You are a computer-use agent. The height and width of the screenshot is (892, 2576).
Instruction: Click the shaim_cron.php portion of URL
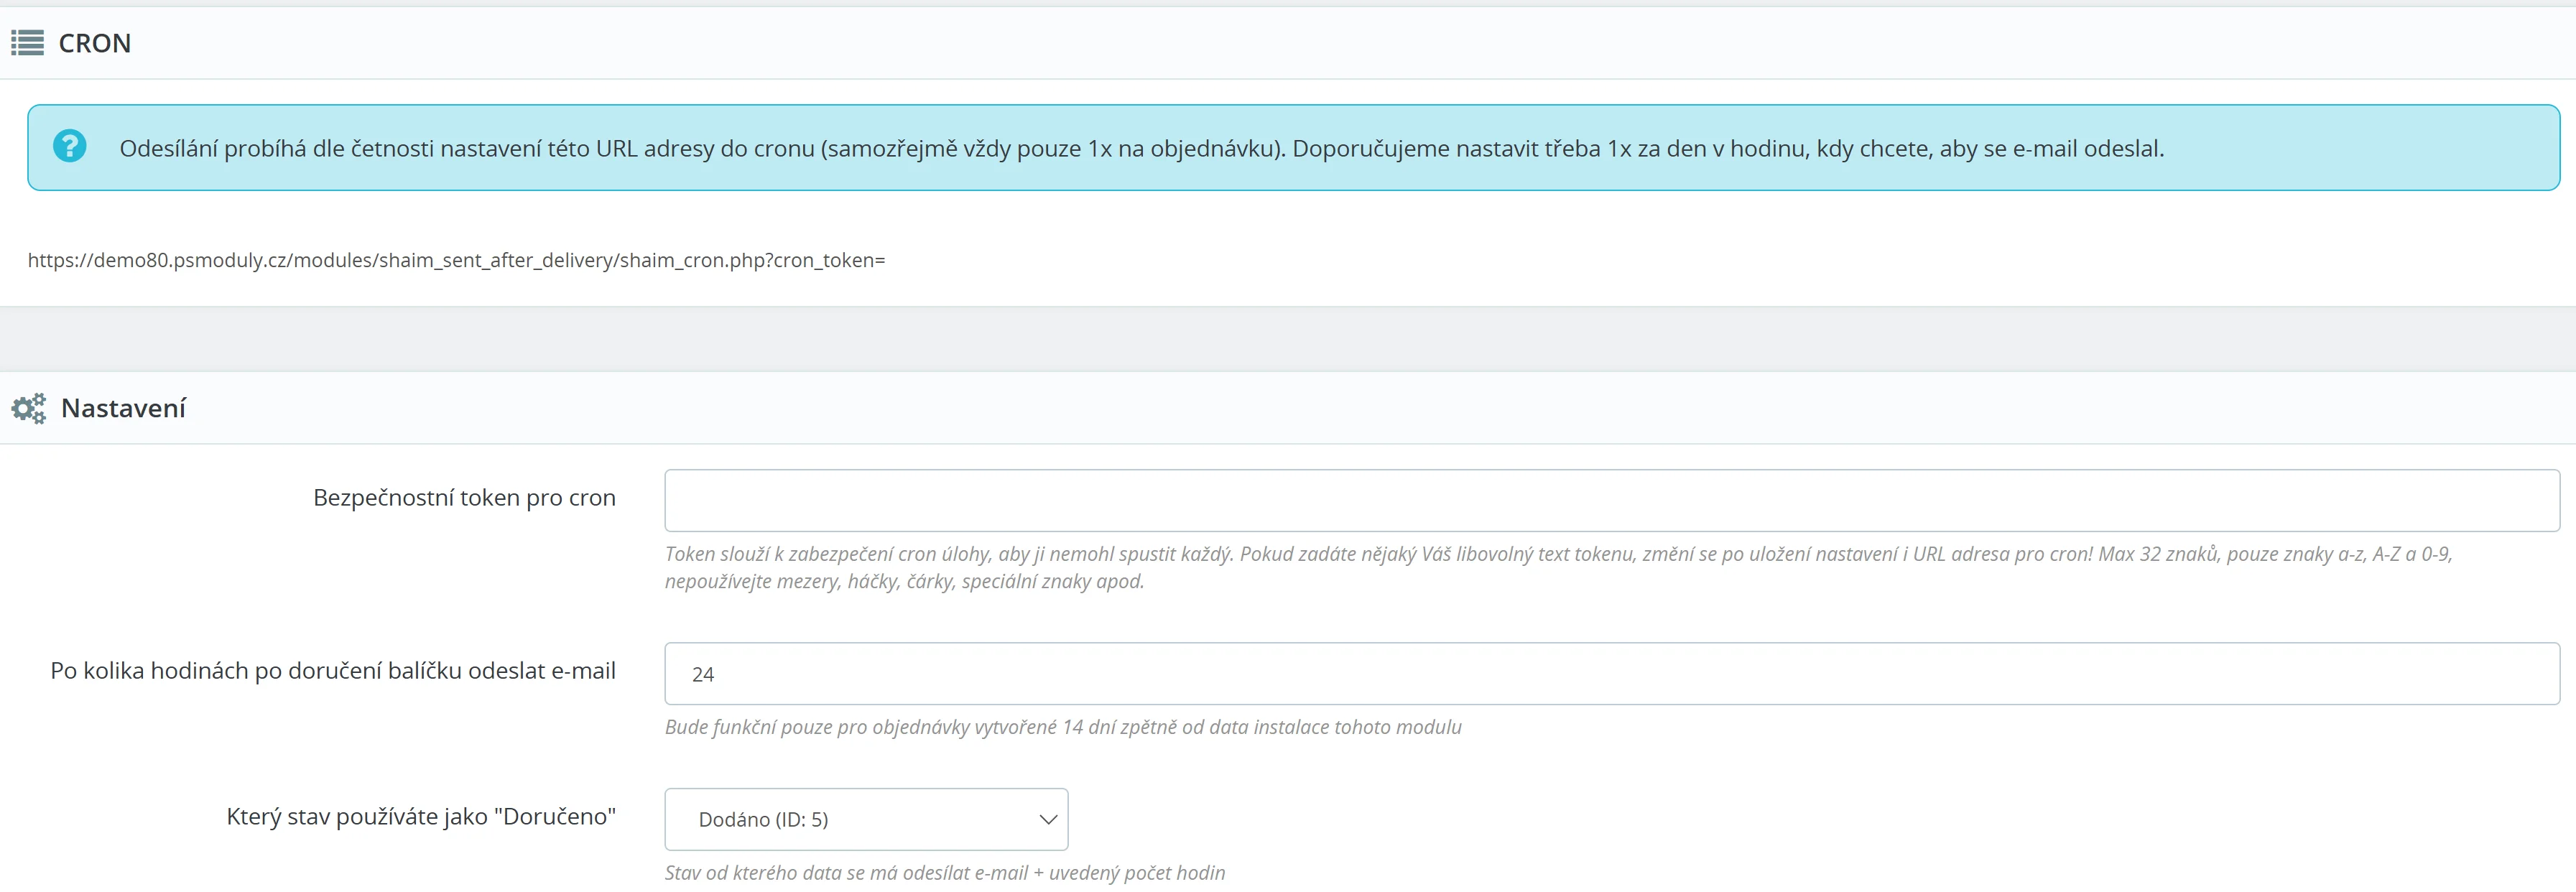(x=692, y=260)
